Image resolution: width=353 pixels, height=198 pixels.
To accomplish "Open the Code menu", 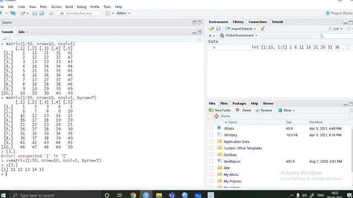I will click(x=21, y=7).
